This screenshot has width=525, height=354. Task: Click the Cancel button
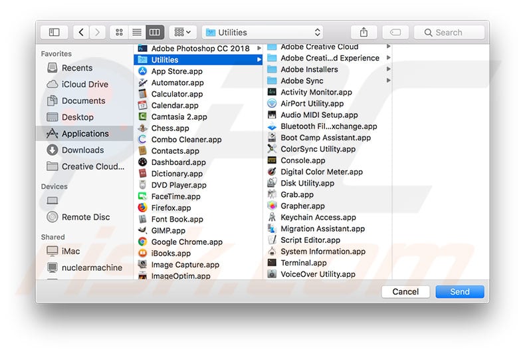[405, 291]
